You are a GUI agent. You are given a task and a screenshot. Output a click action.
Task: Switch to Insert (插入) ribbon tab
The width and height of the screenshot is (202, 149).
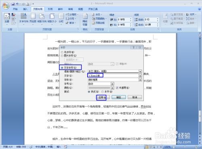[25, 9]
